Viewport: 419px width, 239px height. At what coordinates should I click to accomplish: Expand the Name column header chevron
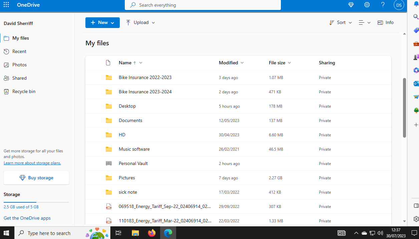tap(141, 63)
